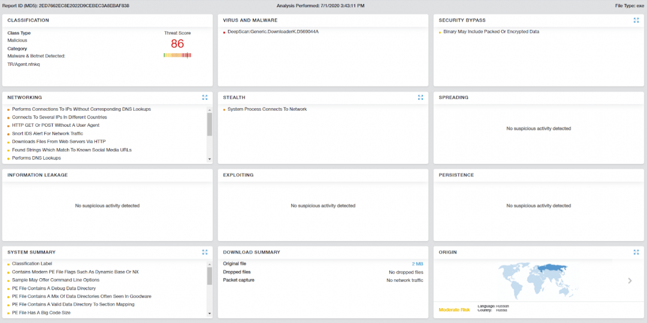Open System Summary panel in expanded view
Image resolution: width=647 pixels, height=323 pixels.
pyautogui.click(x=205, y=252)
